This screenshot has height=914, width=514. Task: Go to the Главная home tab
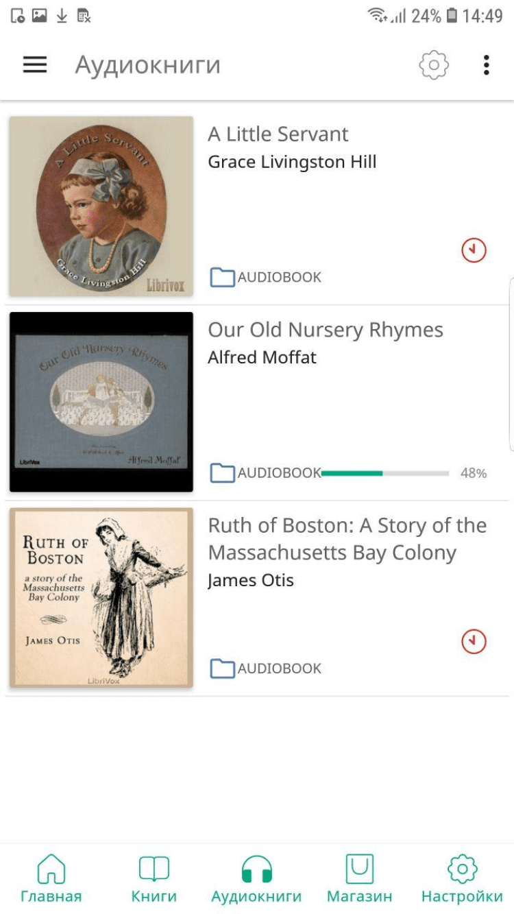51,878
